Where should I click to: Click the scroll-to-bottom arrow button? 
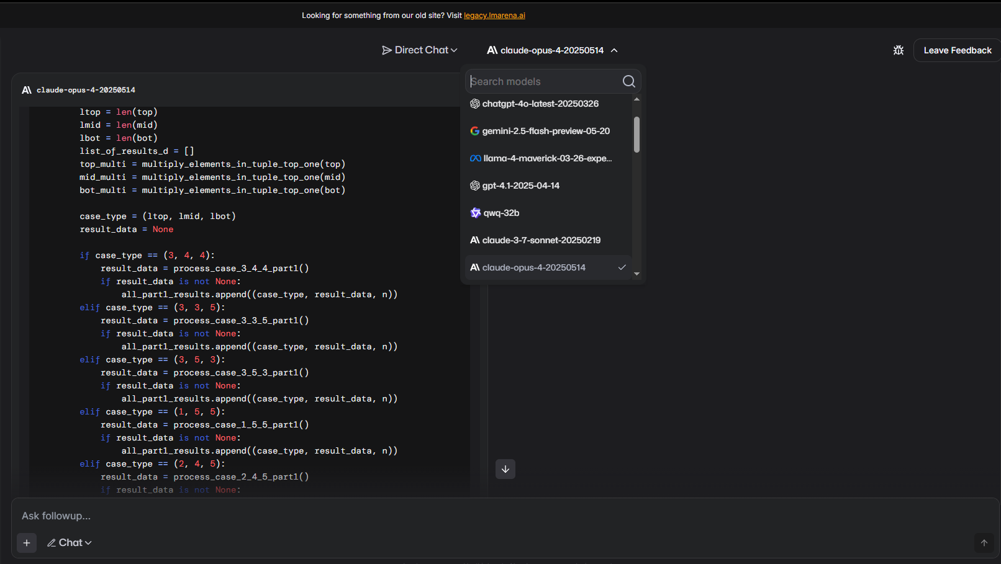[x=505, y=469]
